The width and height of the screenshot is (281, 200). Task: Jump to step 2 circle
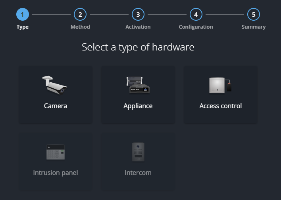(x=80, y=15)
